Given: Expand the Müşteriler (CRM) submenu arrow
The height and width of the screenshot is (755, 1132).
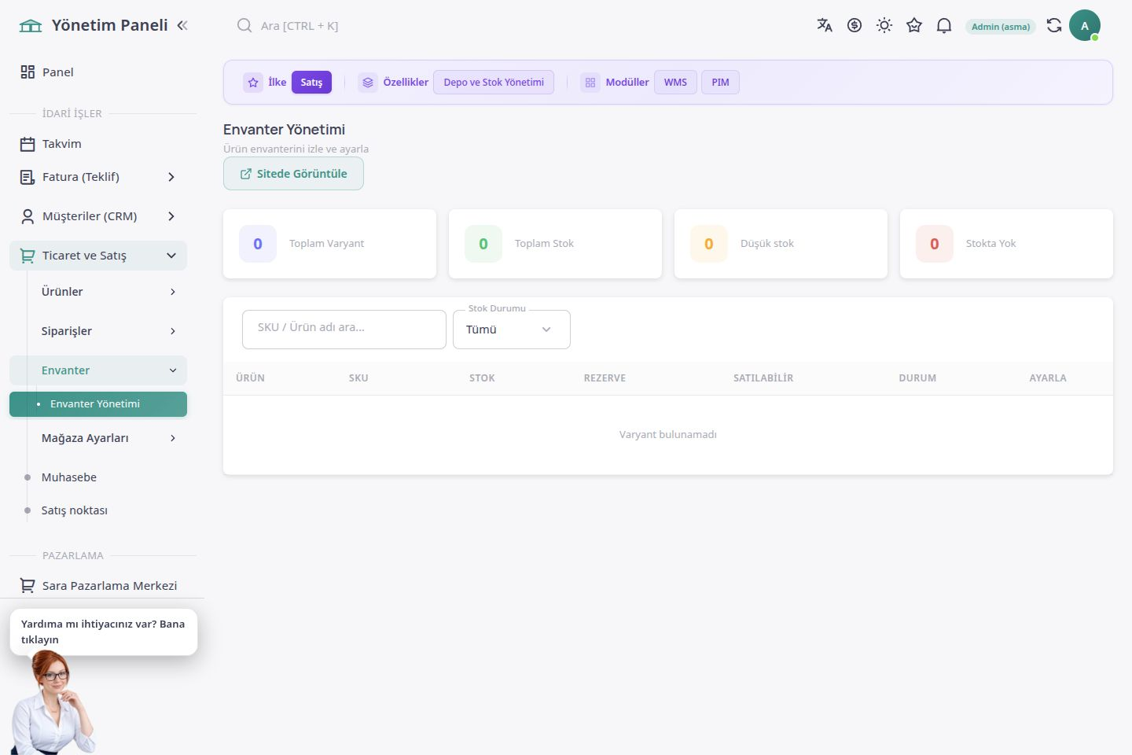Looking at the screenshot, I should point(171,216).
